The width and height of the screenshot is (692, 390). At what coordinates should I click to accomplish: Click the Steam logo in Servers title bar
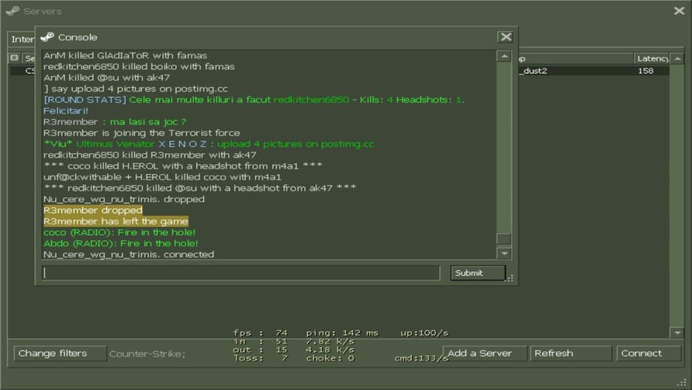click(x=12, y=11)
